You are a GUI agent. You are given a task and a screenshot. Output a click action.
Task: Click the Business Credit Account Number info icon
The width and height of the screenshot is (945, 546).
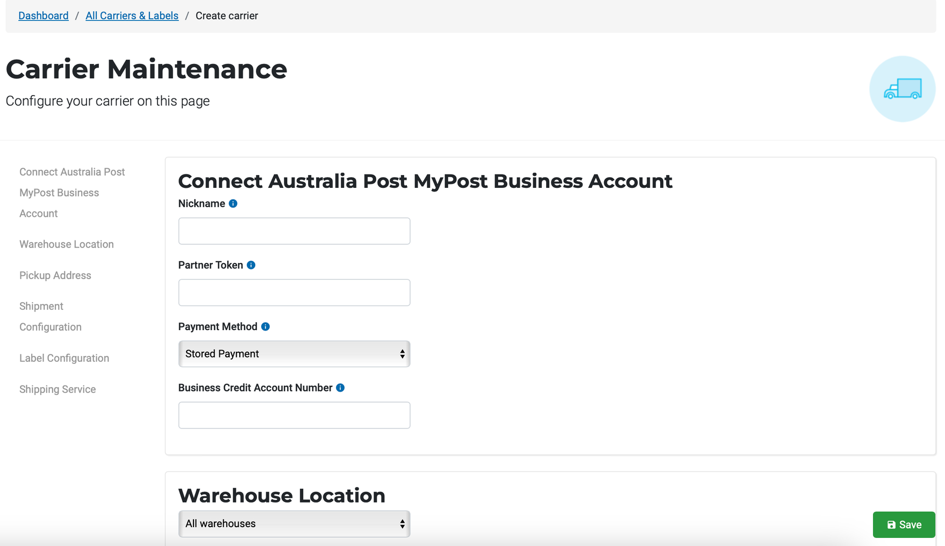(340, 388)
